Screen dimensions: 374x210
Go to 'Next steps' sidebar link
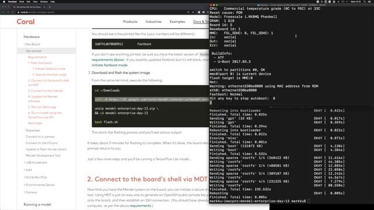click(x=35, y=123)
